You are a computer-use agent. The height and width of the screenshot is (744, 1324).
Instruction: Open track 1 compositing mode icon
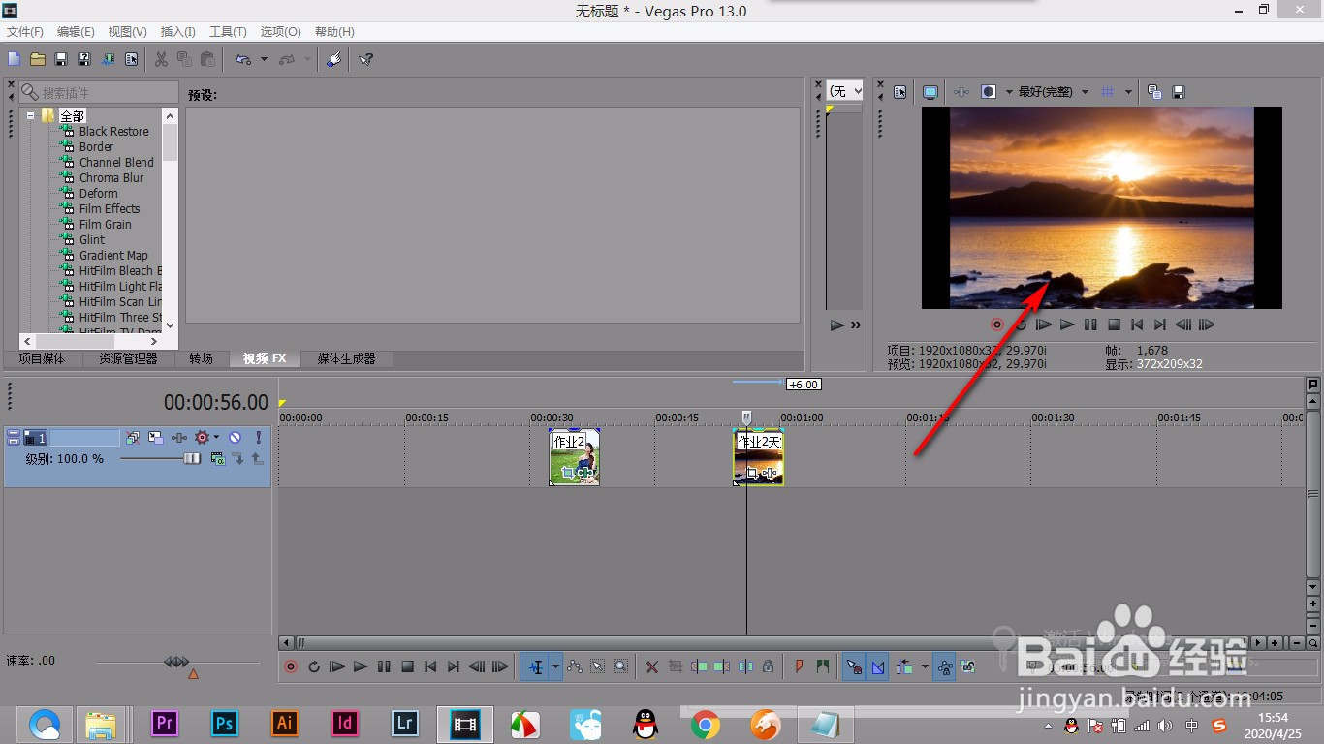coord(217,458)
